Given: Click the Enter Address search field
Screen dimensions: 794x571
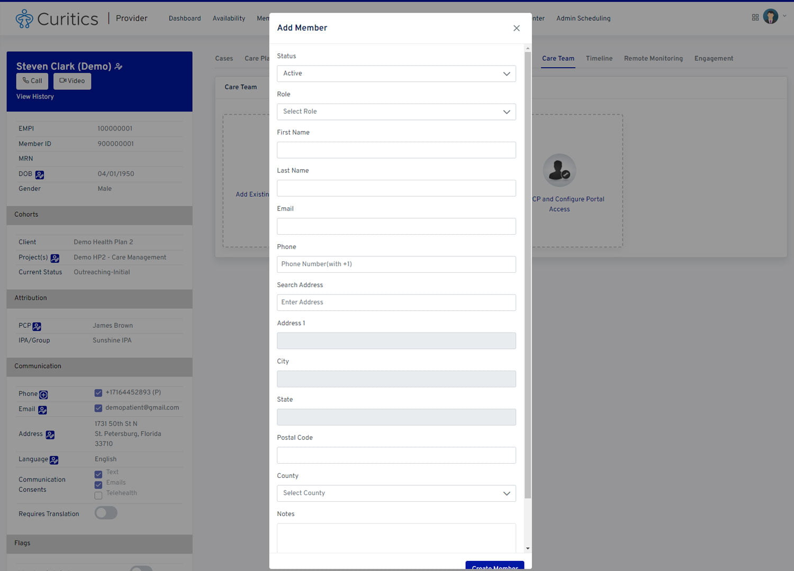Looking at the screenshot, I should pos(396,302).
